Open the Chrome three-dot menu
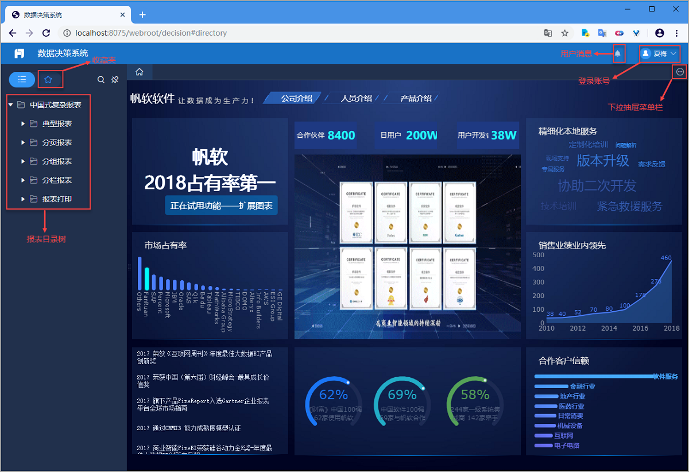689x472 pixels. tap(676, 33)
